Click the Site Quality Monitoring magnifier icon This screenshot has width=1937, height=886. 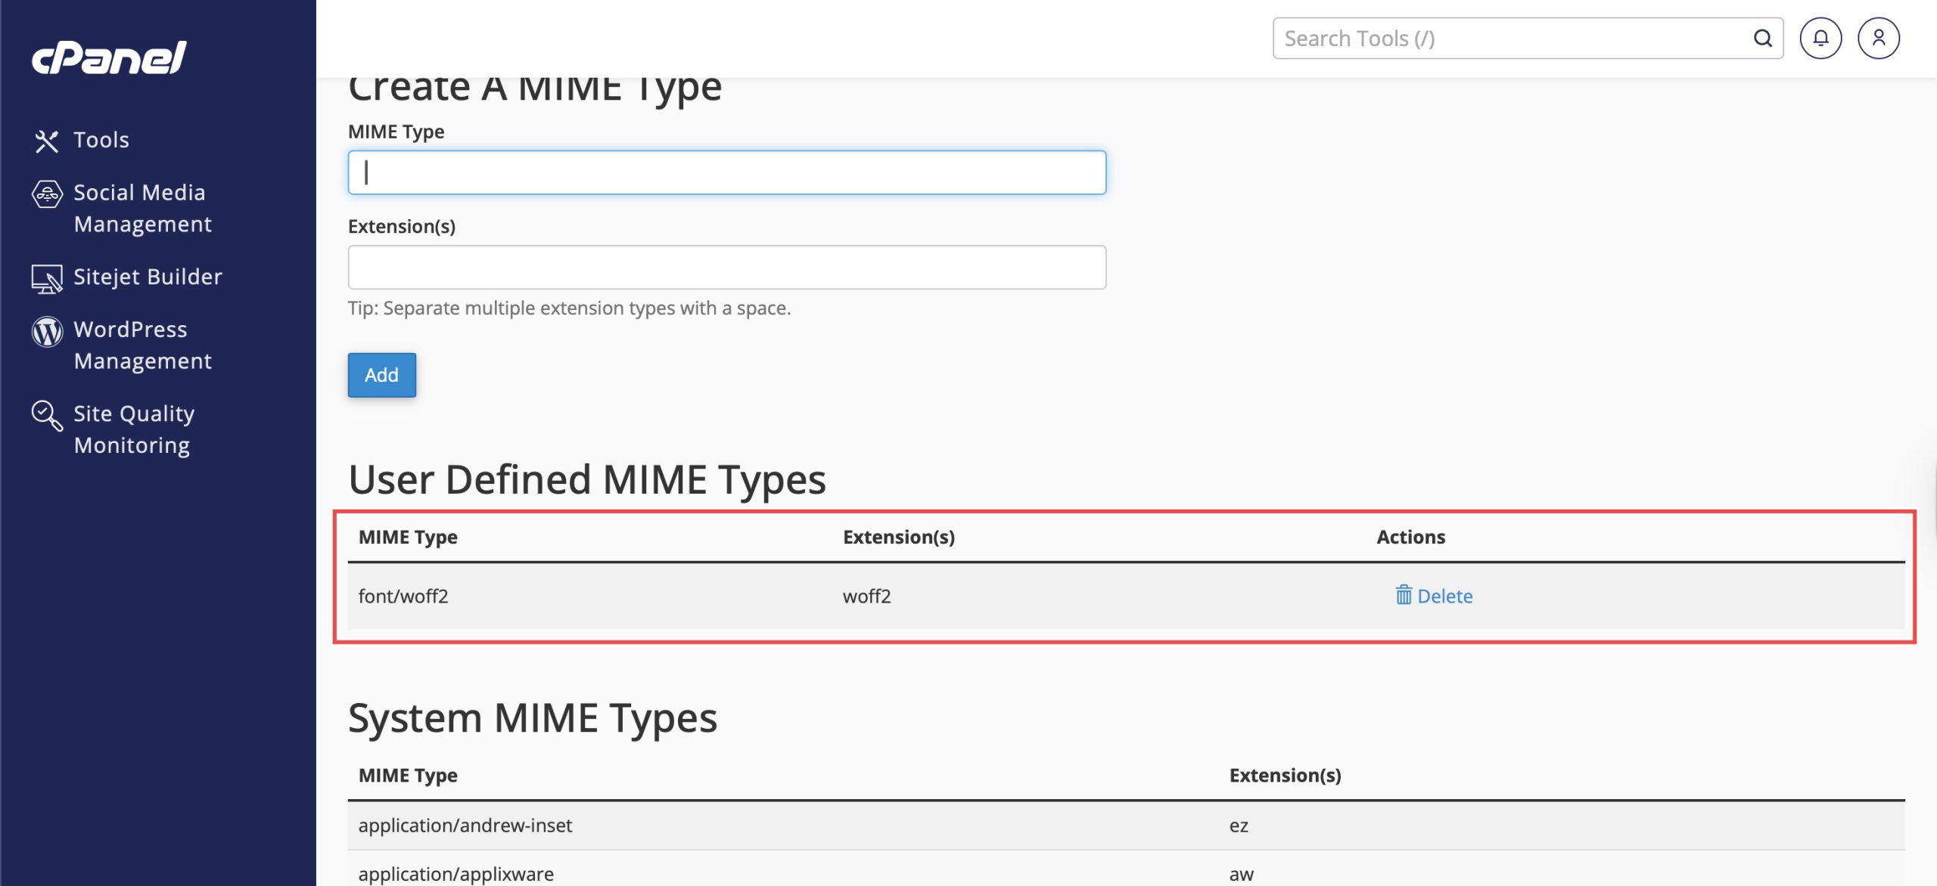click(x=47, y=416)
